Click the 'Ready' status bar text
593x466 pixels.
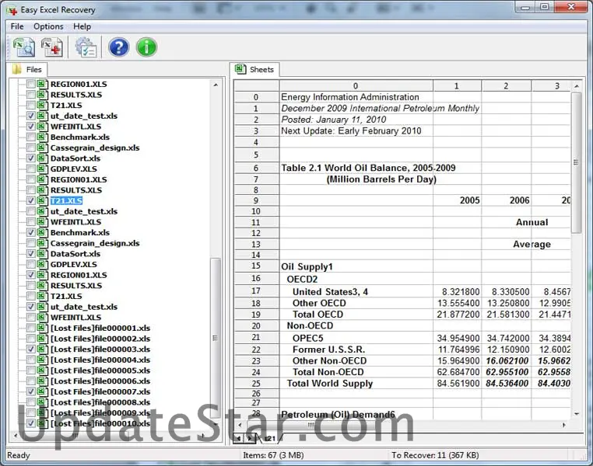pyautogui.click(x=19, y=455)
